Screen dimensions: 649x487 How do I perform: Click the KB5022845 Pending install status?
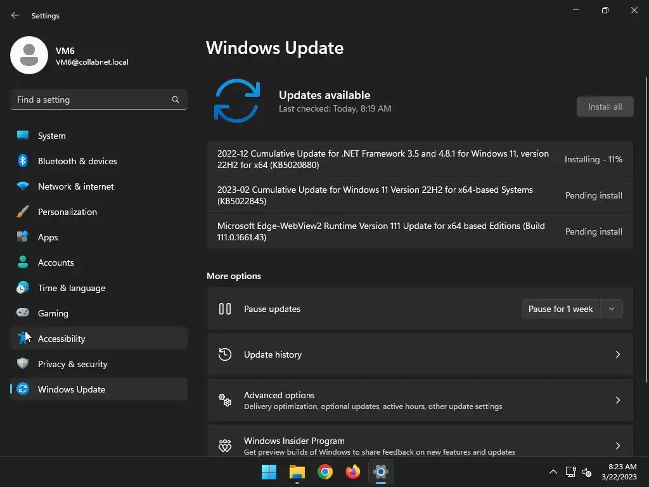pos(593,195)
